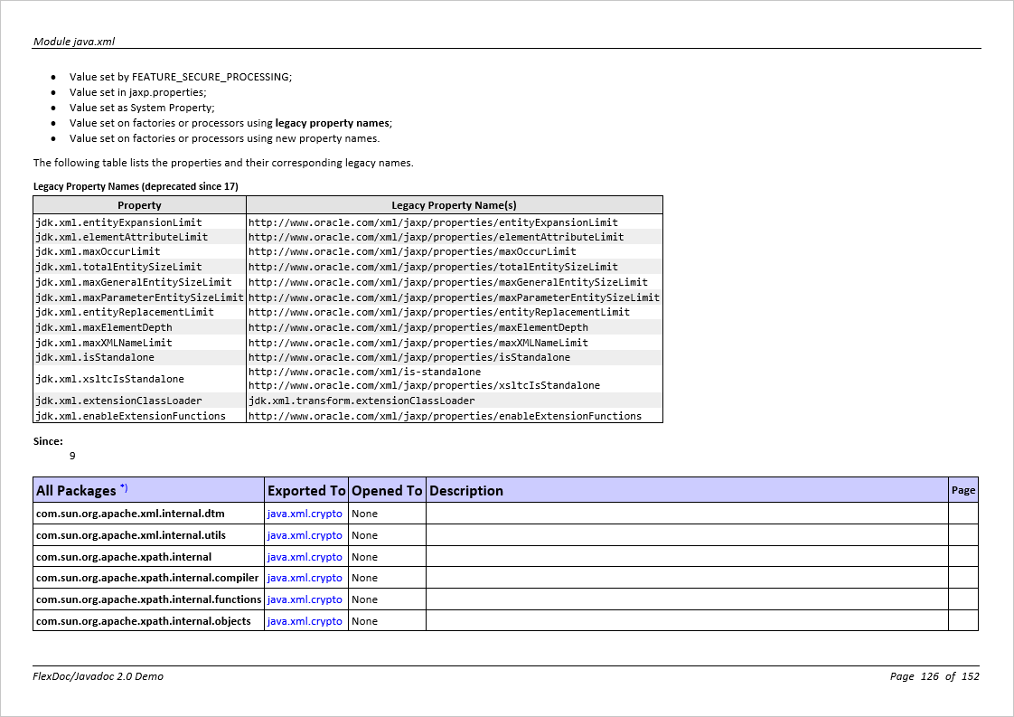Click java.xml.crypto link in the internal.dtm row

point(305,514)
